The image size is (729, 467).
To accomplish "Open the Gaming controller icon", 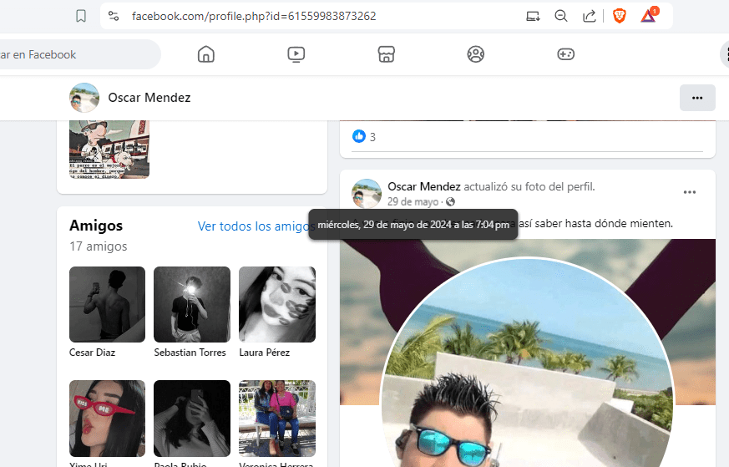I will point(565,54).
